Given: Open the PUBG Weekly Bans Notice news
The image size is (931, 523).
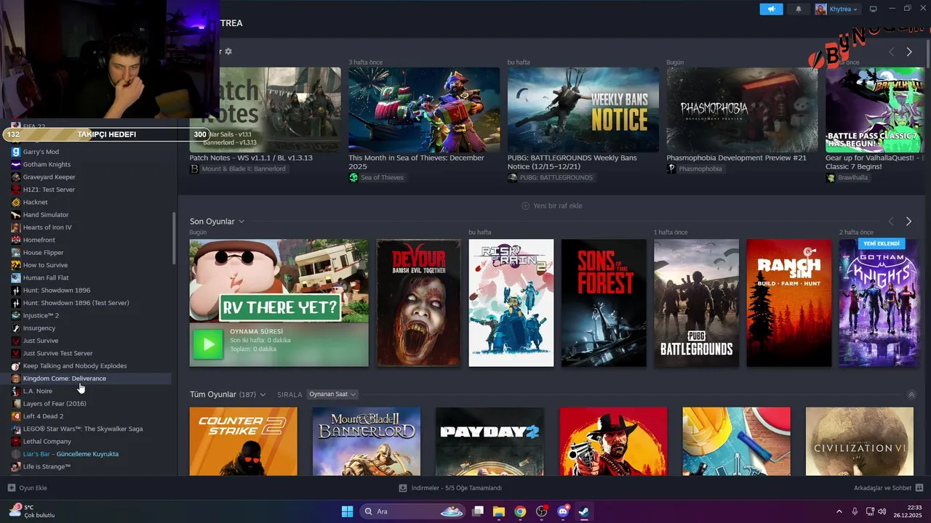Looking at the screenshot, I should click(x=583, y=110).
